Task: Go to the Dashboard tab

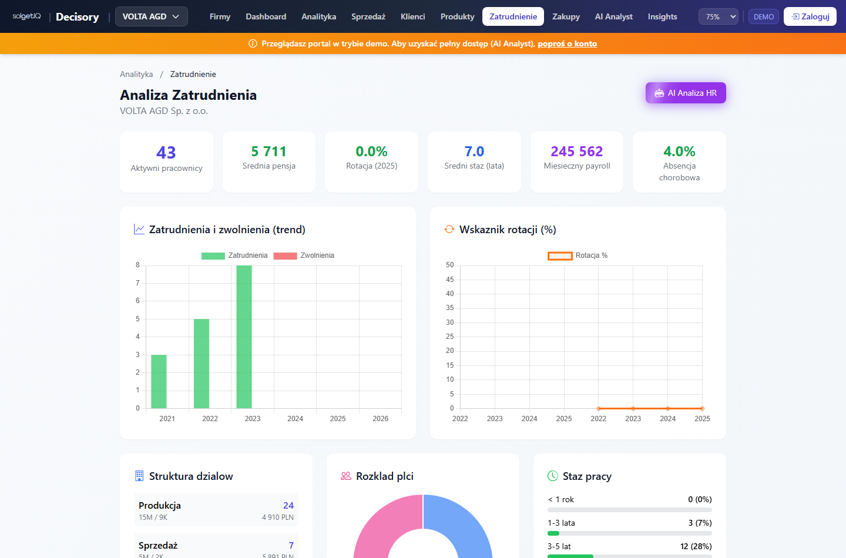Action: [x=266, y=16]
